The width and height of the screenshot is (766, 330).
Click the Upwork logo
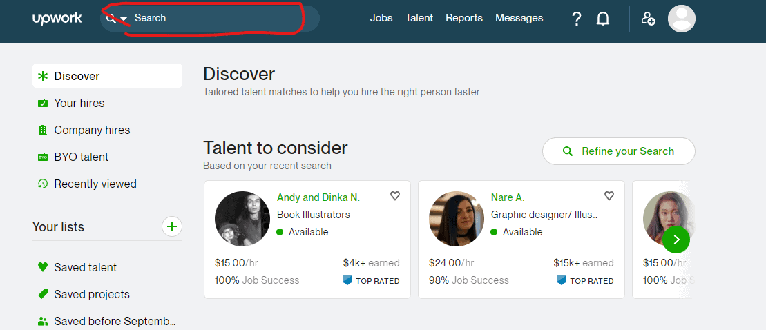[57, 19]
